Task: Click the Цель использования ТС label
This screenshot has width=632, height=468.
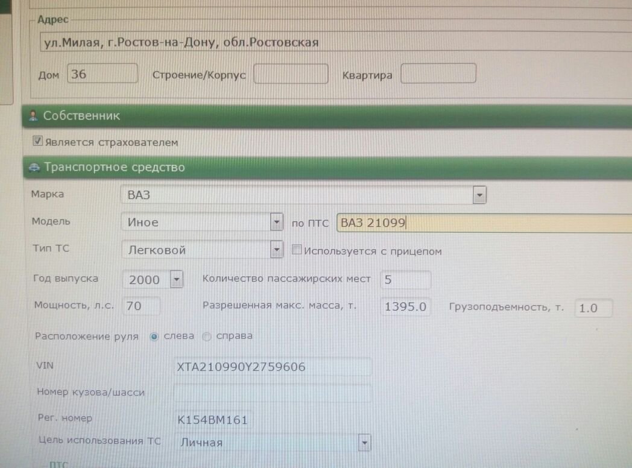Action: [x=100, y=440]
